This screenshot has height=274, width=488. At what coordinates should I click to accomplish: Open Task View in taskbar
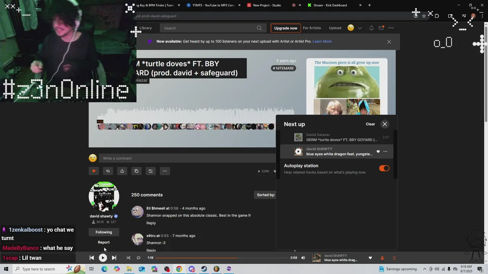click(x=91, y=269)
